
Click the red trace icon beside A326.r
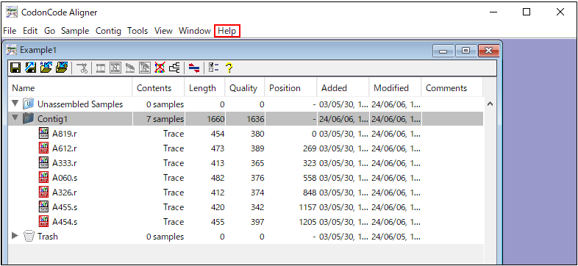tap(44, 193)
